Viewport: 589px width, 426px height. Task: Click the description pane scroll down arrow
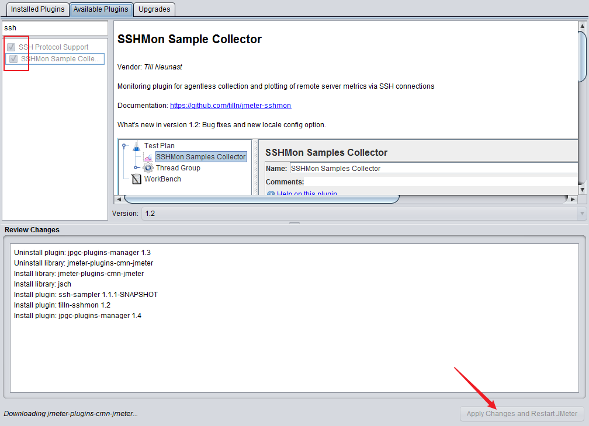(582, 190)
